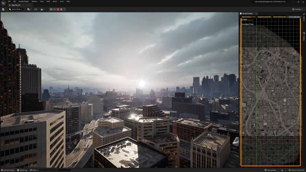Open the Cinematics clapperboard icon
Viewport: 306px width, 172px height.
pyautogui.click(x=42, y=9)
